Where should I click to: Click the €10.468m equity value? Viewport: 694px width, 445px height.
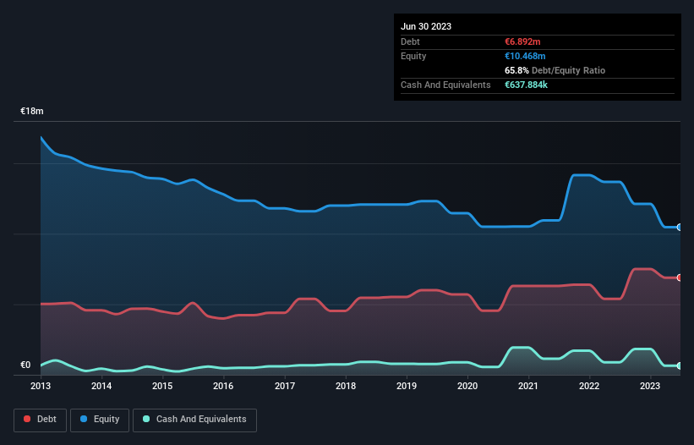coord(525,56)
